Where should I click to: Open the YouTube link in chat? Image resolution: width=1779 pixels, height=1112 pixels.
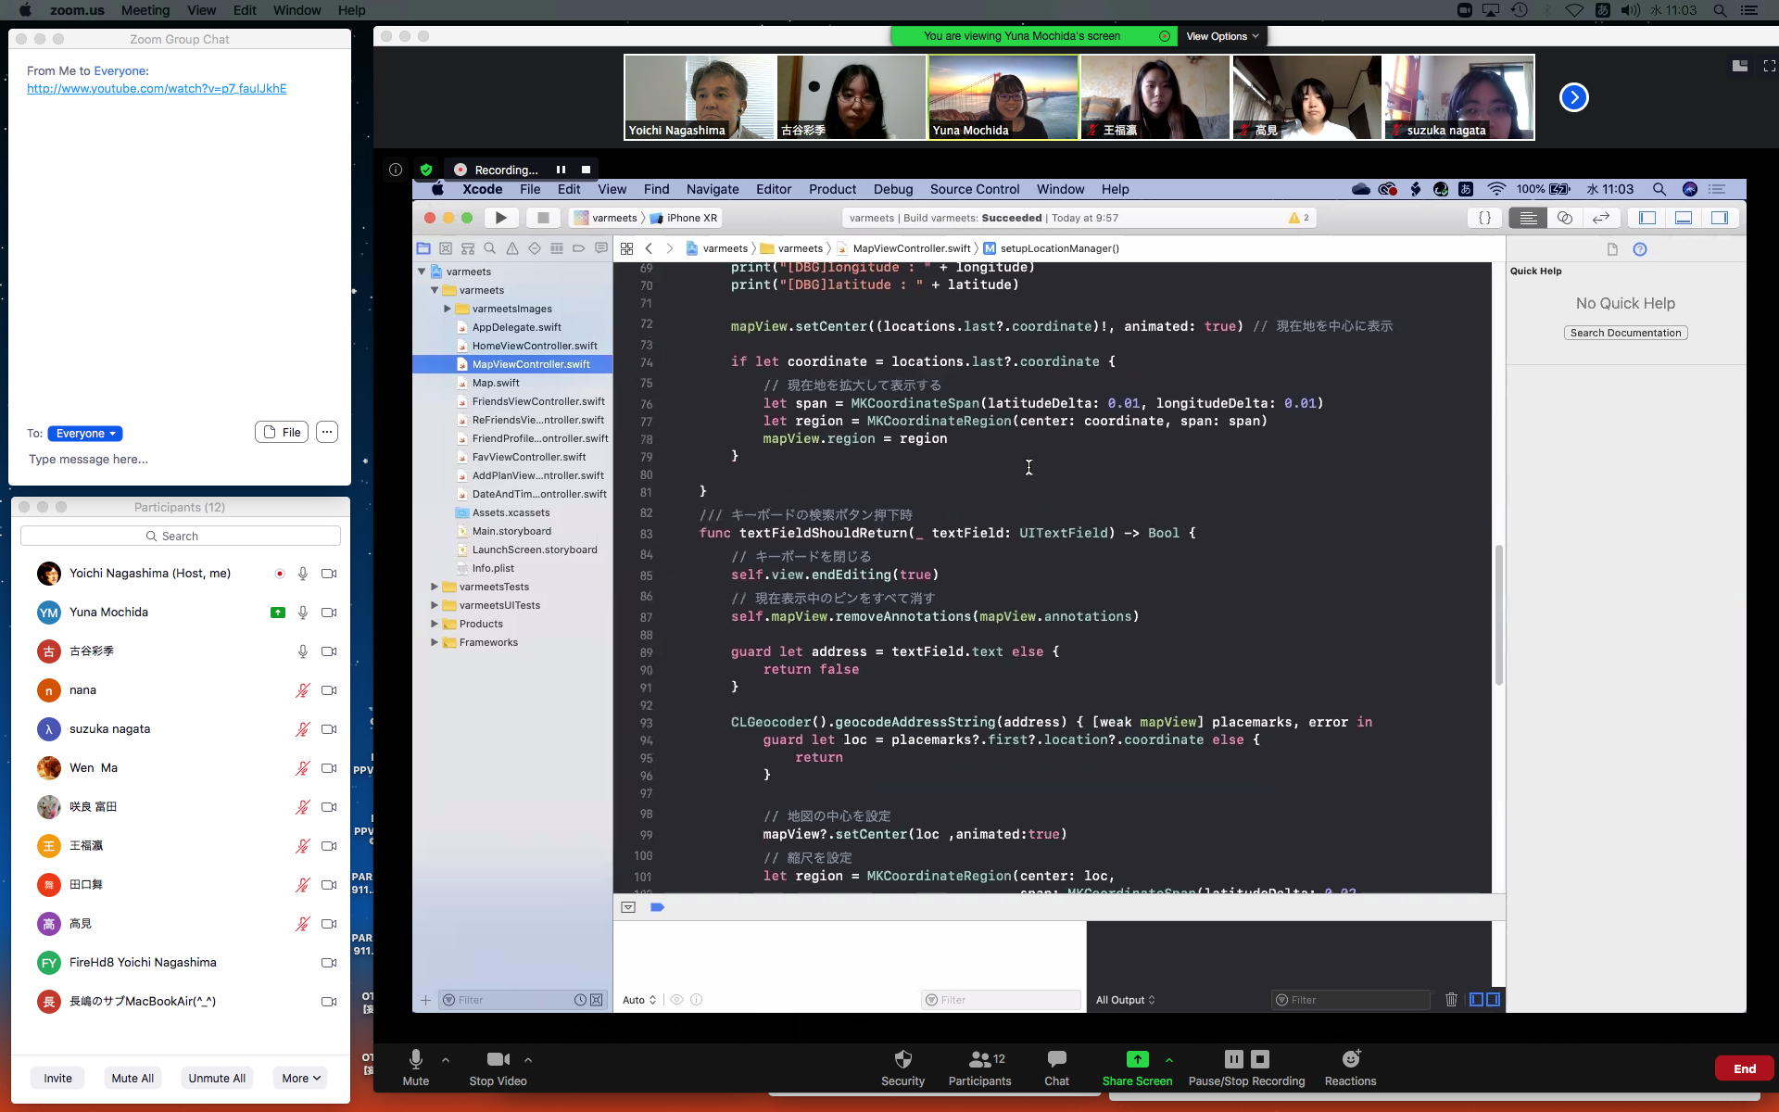pos(157,89)
